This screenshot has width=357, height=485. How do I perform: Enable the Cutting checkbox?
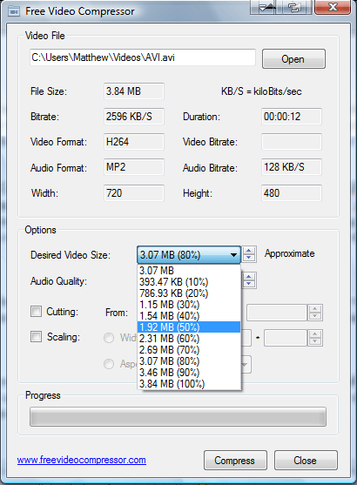pyautogui.click(x=36, y=311)
